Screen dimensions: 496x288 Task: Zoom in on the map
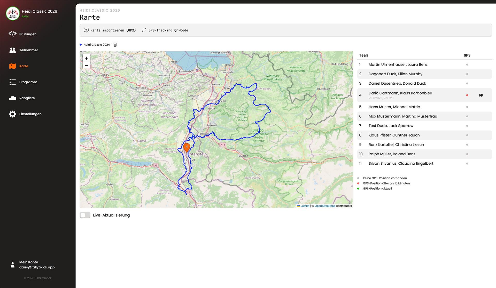click(87, 58)
